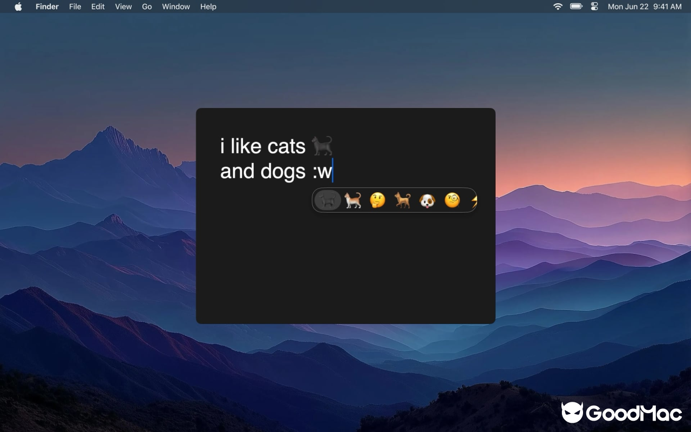Place the cursor in "i like cats" text
This screenshot has width=691, height=432.
tap(263, 146)
